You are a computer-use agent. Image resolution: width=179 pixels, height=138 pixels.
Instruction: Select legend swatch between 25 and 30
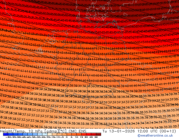[x=94, y=134]
